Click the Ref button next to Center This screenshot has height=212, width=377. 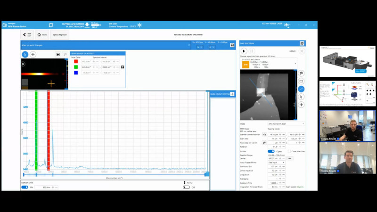[x=290, y=158]
